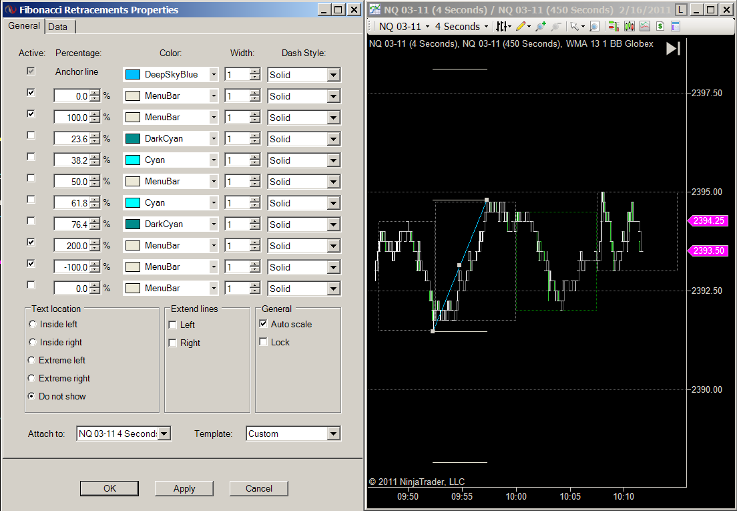
Task: Select Inside right text location
Action: (33, 342)
